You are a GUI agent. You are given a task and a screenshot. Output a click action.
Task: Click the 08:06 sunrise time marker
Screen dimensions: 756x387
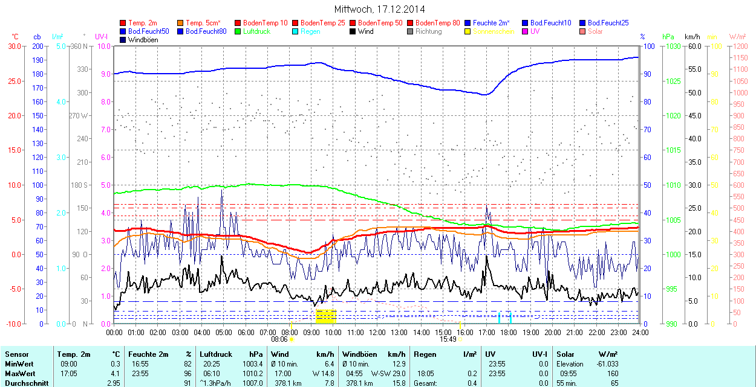pos(287,339)
